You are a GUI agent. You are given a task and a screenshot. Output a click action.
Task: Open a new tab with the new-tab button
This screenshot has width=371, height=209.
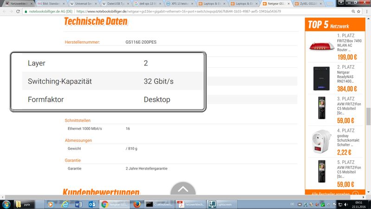[x=330, y=4]
